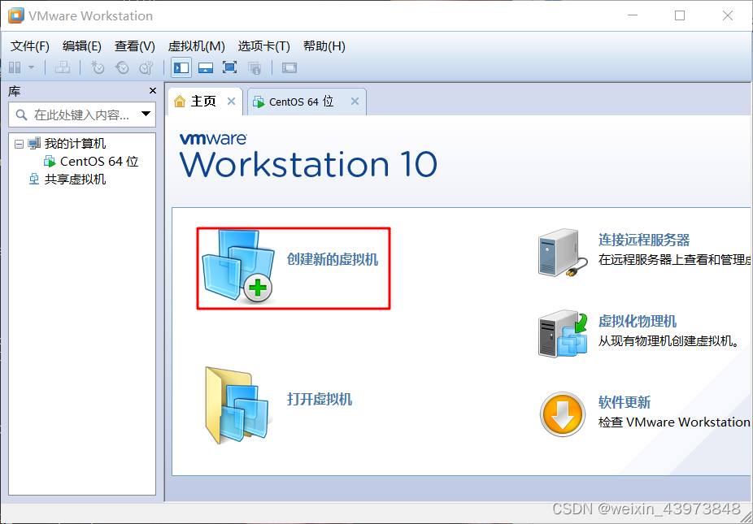
Task: Click the revert to snapshot toolbar icon
Action: tap(122, 67)
